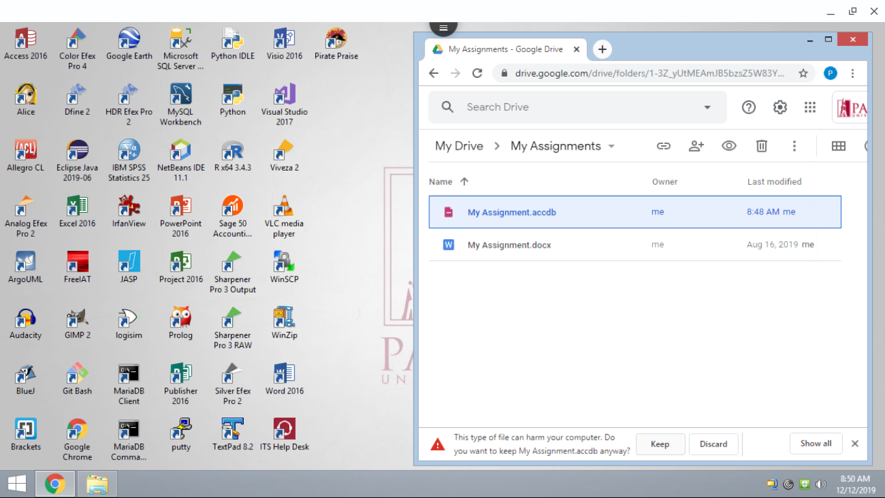Select NetBeans IDE 11.1 shortcut
Viewport: 885px width, 498px height.
pos(181,160)
